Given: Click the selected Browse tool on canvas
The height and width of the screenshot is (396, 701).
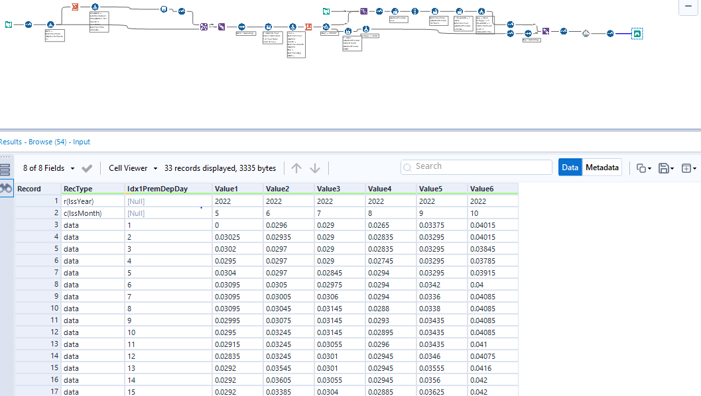Looking at the screenshot, I should 637,33.
